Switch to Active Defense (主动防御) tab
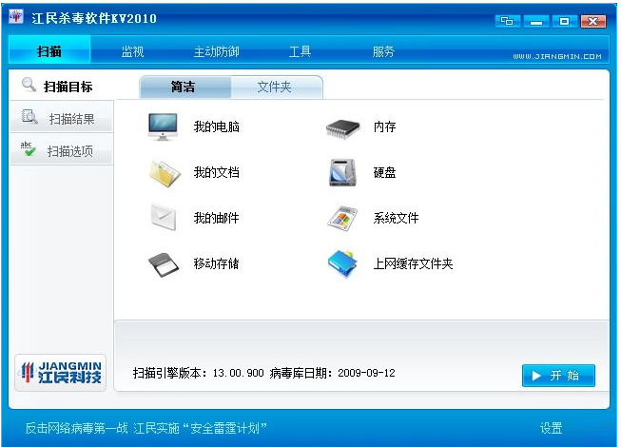621x447 pixels. point(217,51)
